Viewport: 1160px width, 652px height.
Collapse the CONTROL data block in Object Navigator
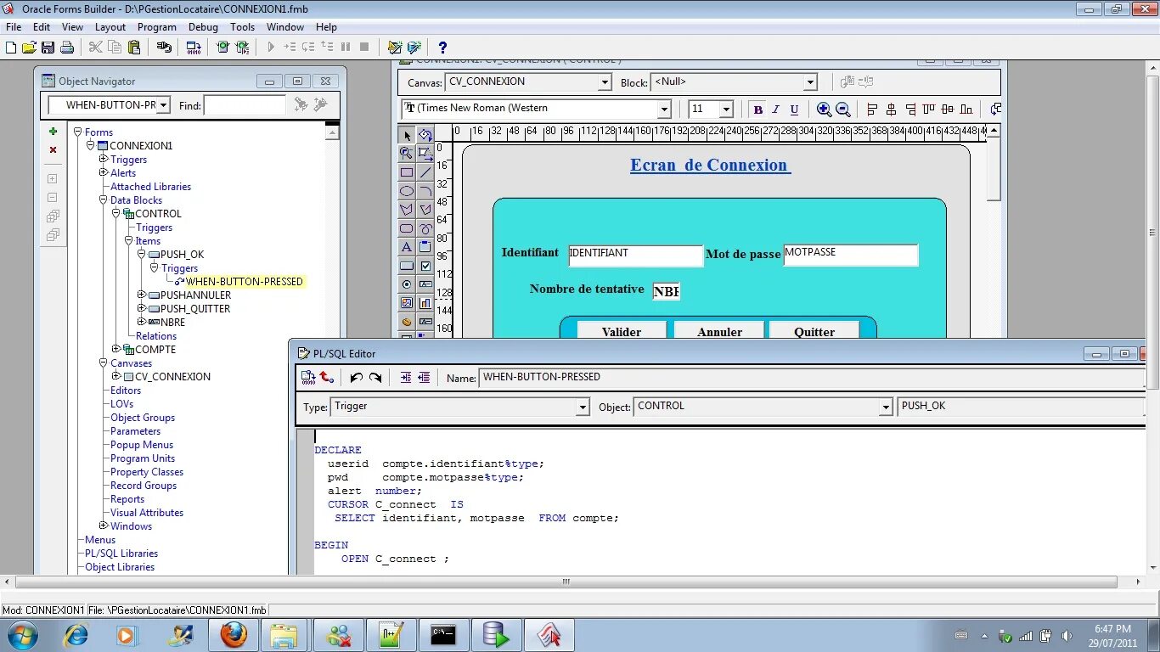pos(116,213)
